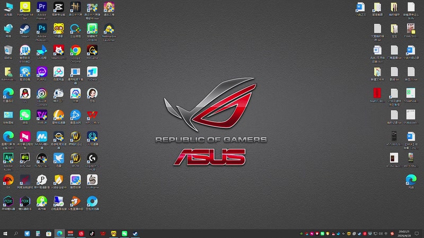Open the red fea1f7240 image file

pos(377,94)
